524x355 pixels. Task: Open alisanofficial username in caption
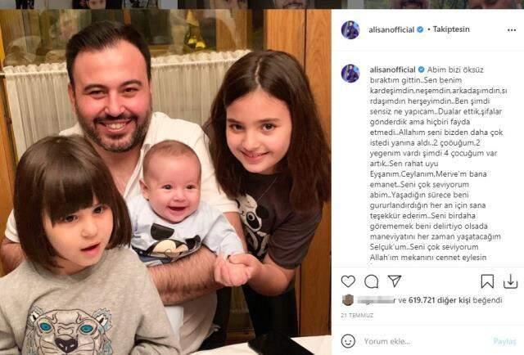393,70
